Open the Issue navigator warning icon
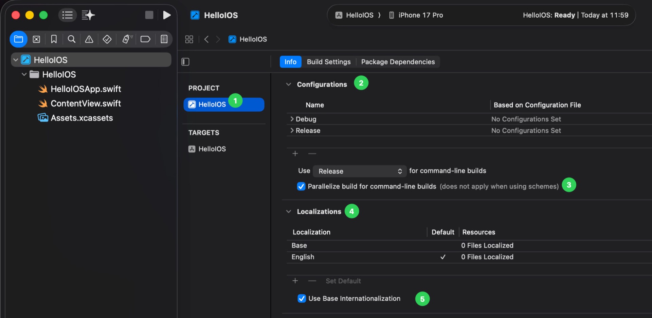Screen dimensions: 652x318 (x=89, y=39)
